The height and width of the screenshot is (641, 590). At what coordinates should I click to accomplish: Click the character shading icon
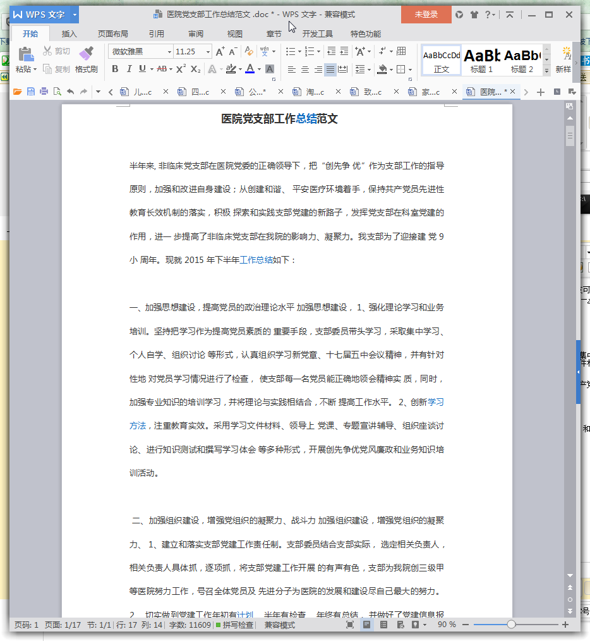click(x=270, y=69)
